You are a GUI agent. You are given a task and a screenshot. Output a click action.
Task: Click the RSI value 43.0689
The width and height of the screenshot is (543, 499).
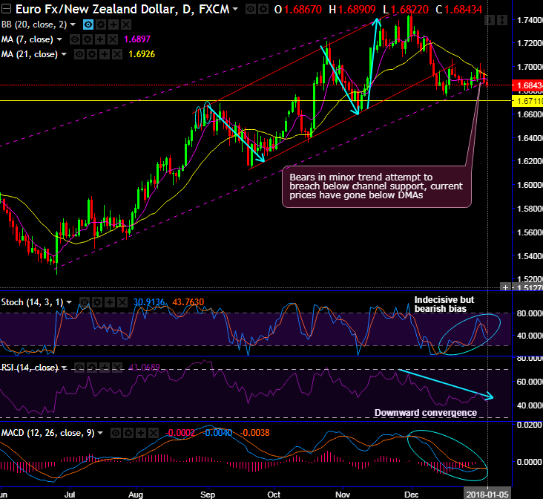pos(145,368)
